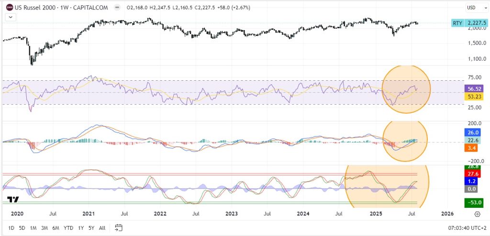Viewport: 490px width, 236px height.
Task: Click the grey market status indicator
Action: (x=118, y=8)
